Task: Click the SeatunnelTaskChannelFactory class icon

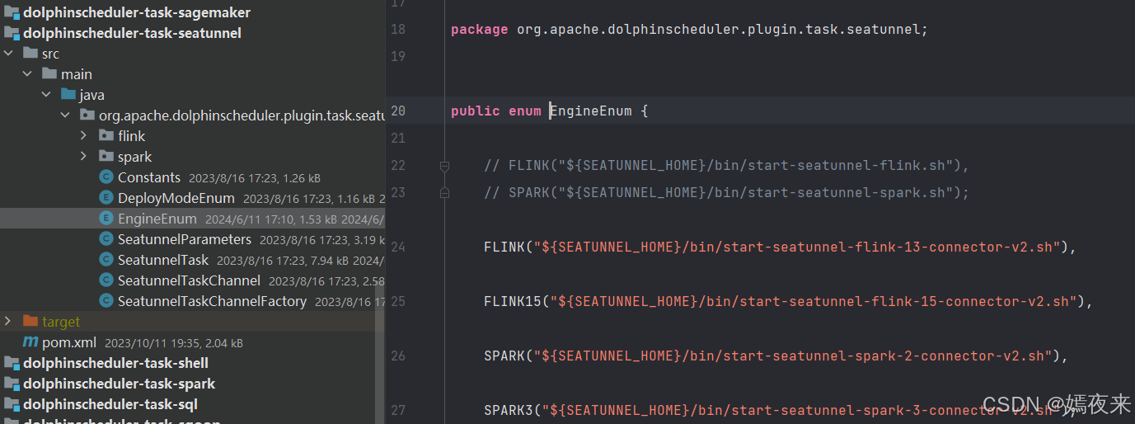Action: coord(106,301)
